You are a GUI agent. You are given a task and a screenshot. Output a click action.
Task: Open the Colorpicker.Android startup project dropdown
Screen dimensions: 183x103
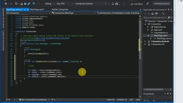[x=91, y=4]
